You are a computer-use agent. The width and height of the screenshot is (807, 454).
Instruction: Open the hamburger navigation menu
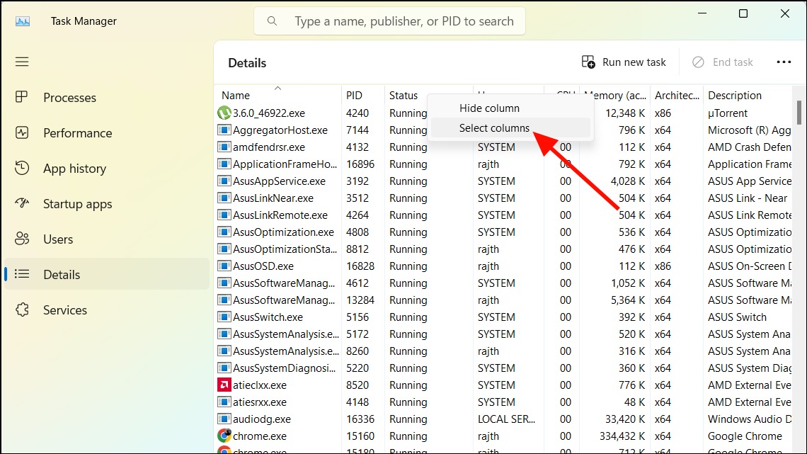[x=22, y=62]
